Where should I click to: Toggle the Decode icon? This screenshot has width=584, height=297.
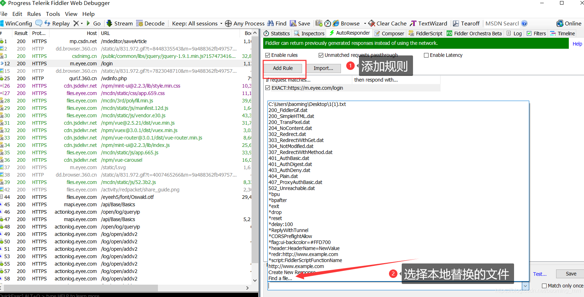[x=140, y=23]
